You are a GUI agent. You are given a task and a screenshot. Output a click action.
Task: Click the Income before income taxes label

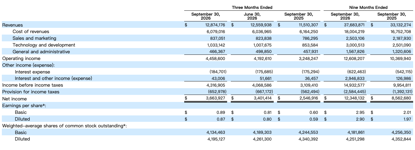click(32, 85)
